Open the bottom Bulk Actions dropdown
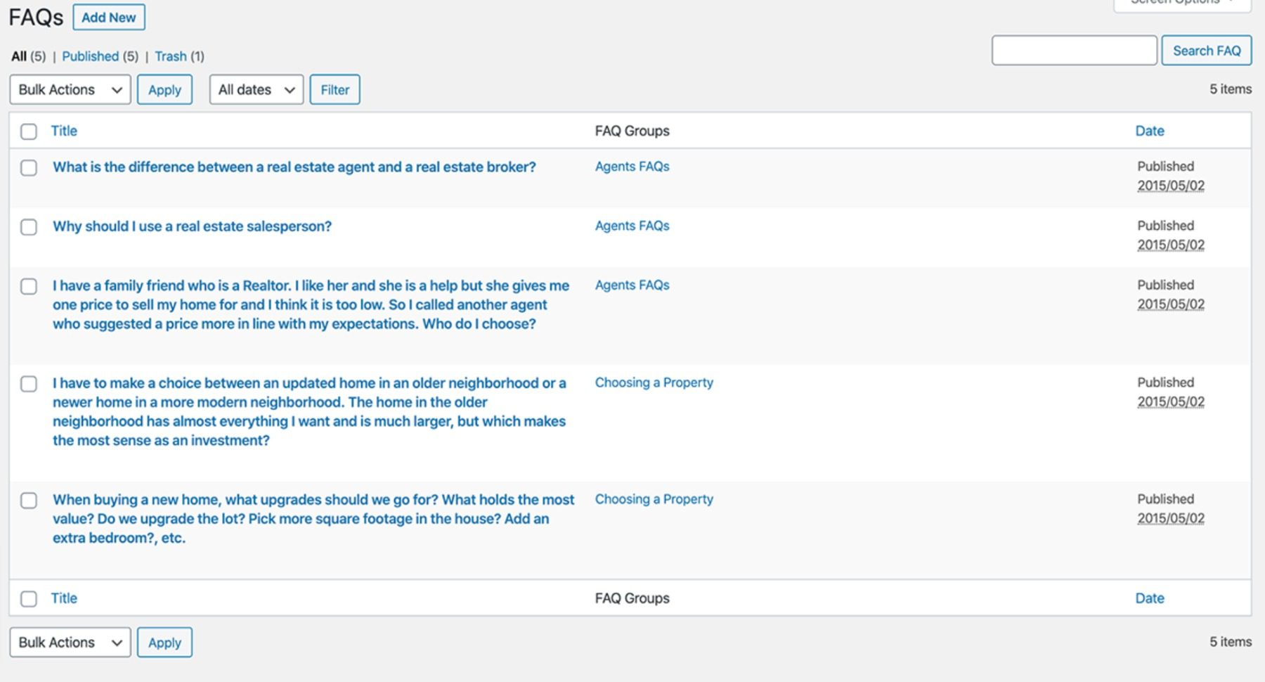1265x682 pixels. point(70,643)
